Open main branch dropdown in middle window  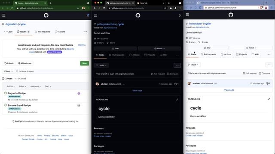[101, 65]
